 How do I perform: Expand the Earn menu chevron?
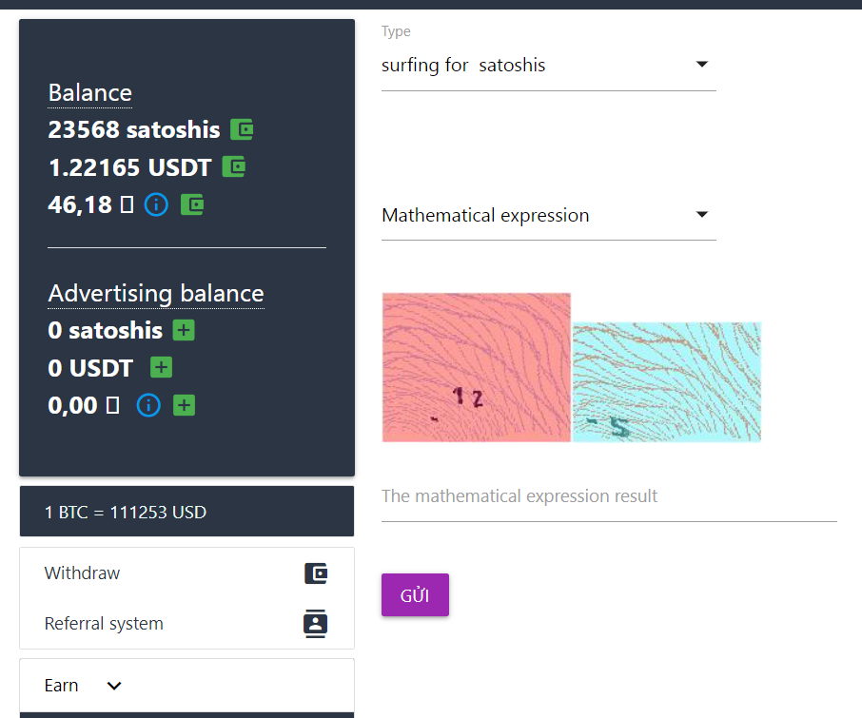tap(114, 686)
